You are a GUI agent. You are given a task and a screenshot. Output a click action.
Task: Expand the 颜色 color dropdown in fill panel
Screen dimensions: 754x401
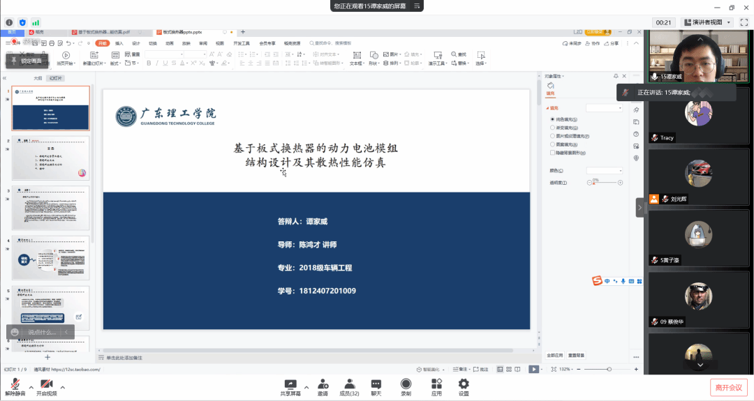[x=604, y=170]
